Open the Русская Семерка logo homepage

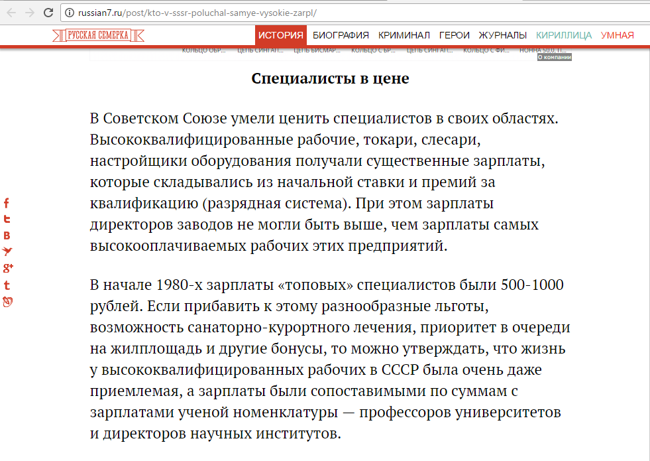(99, 35)
